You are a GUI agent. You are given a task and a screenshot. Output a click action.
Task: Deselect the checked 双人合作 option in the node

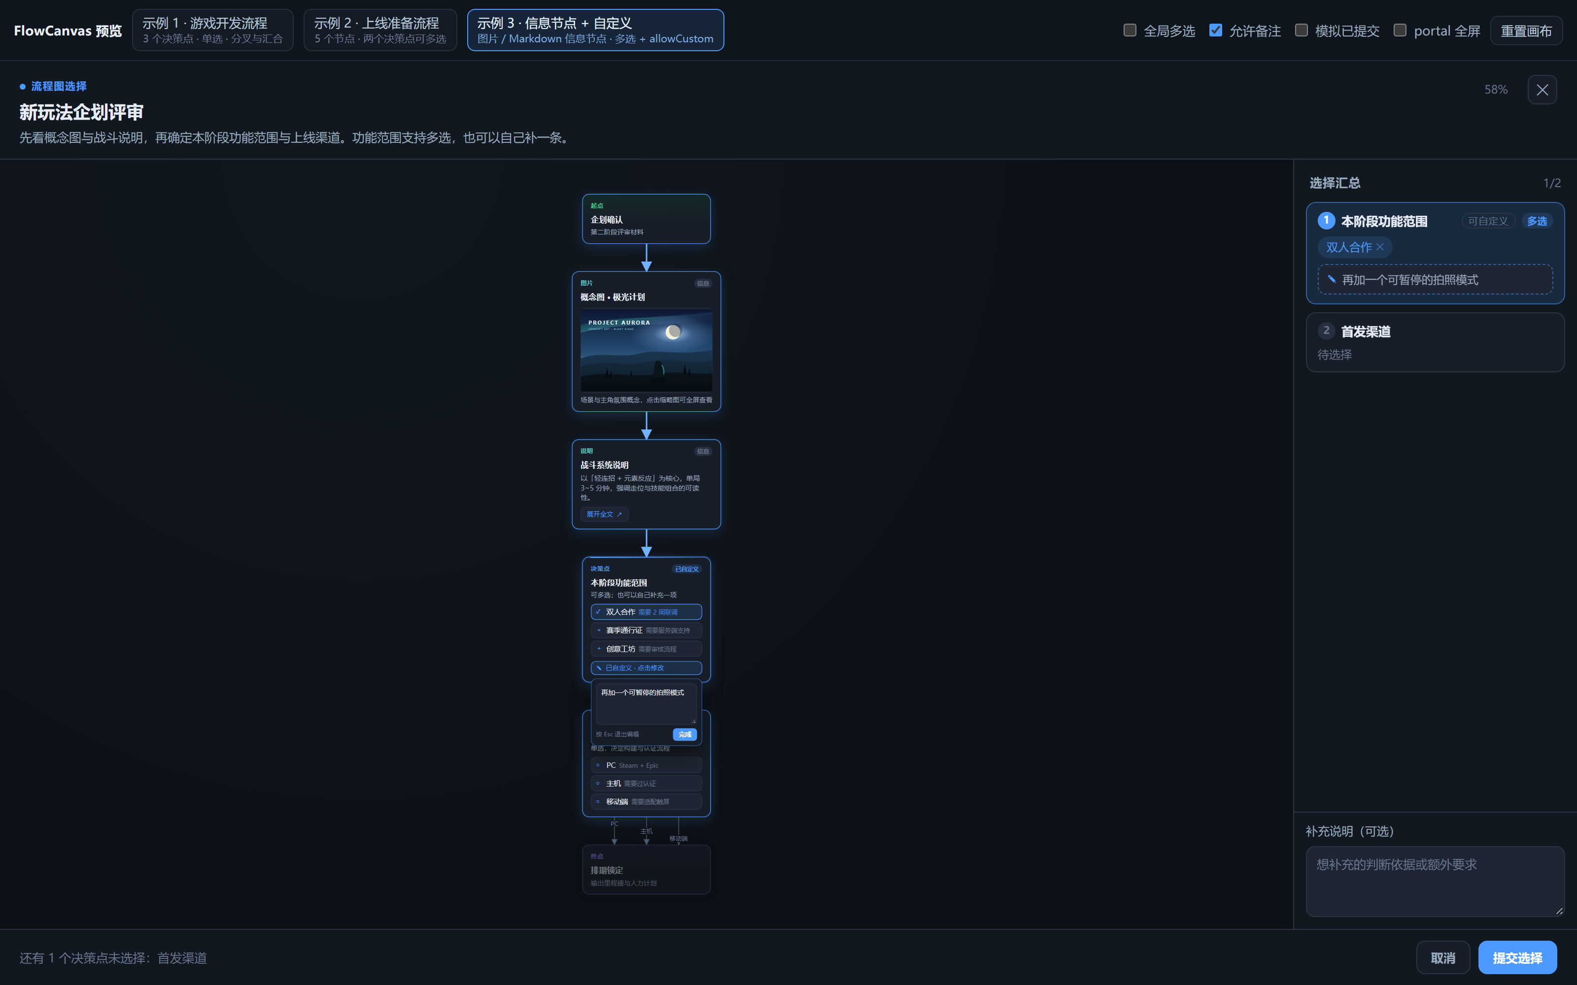(x=646, y=612)
